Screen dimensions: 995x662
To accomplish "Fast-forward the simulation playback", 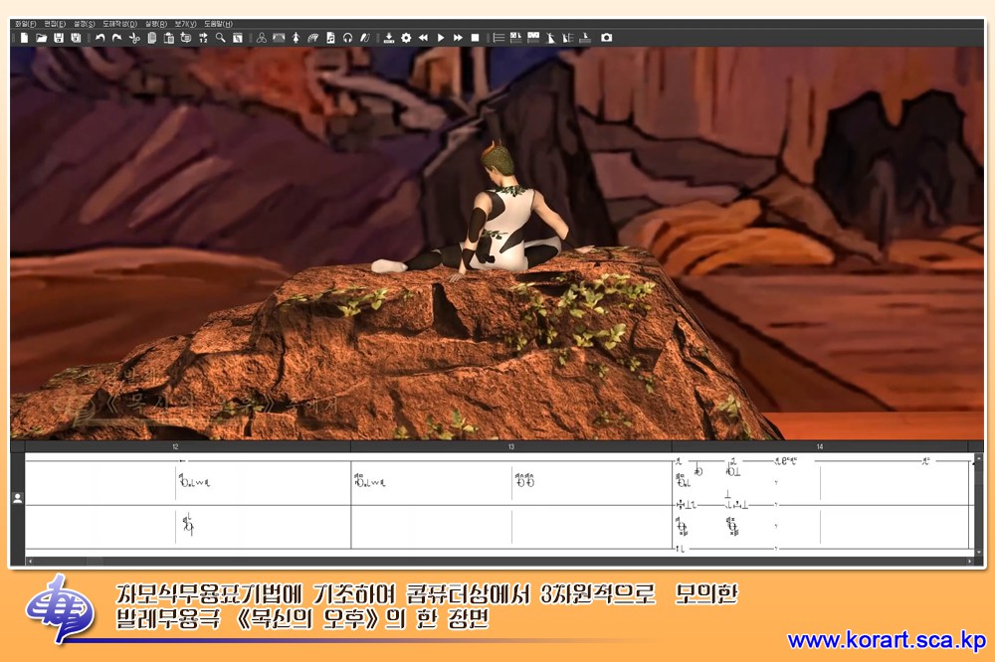I will pyautogui.click(x=458, y=38).
